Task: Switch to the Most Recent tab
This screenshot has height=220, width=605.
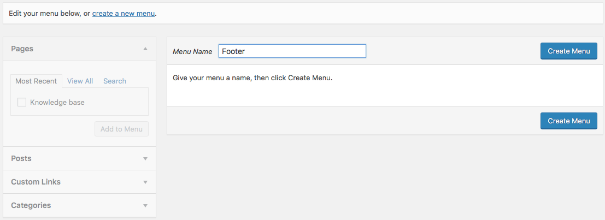Action: [36, 81]
